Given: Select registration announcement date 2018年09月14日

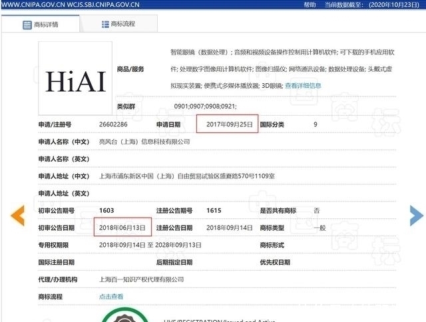Looking at the screenshot, I should point(230,228).
